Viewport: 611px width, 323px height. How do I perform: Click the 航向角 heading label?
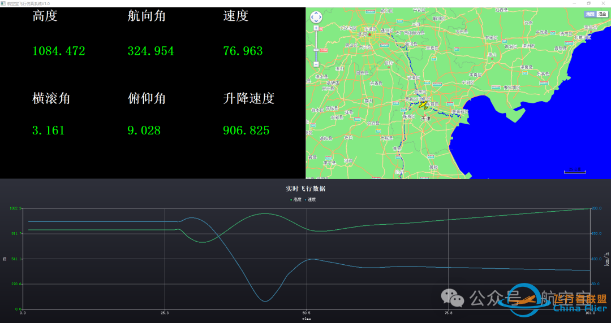(147, 16)
